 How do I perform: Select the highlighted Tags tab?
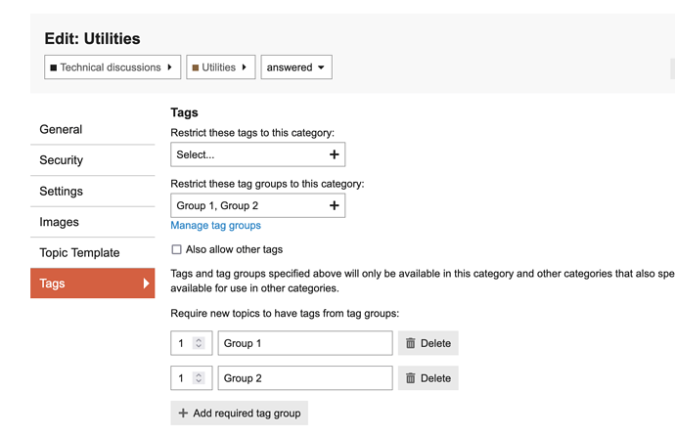point(93,283)
